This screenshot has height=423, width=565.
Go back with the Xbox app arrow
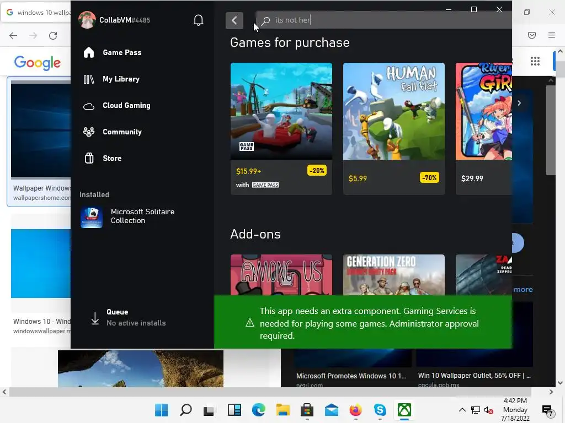point(234,20)
